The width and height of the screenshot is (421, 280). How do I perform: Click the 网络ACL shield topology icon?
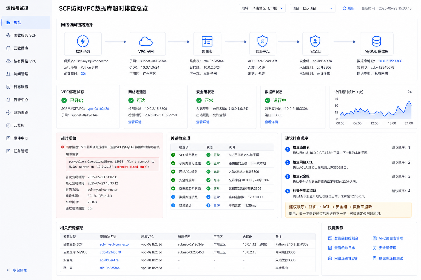coord(263,41)
